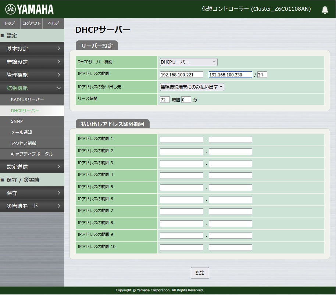Open the IPアドレスの払い出し先 dropdown
This screenshot has width=336, height=295.
pos(192,87)
